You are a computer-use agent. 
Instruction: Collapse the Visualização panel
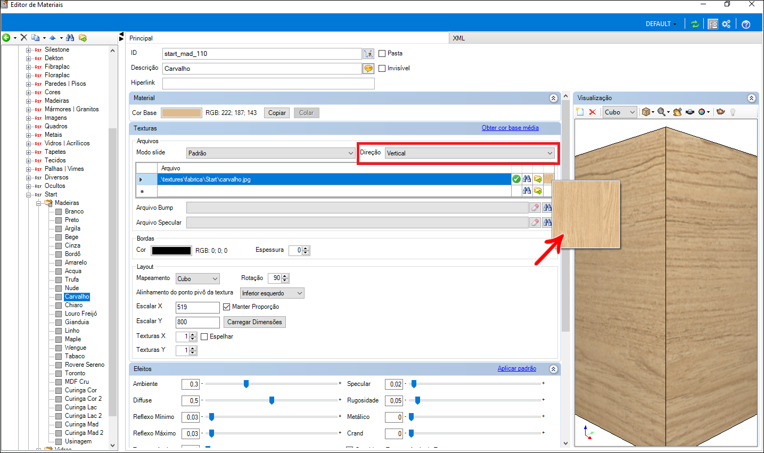(x=751, y=98)
